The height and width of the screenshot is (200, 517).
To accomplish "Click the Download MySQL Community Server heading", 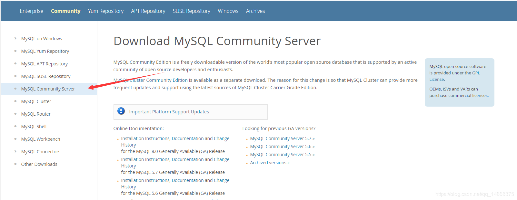I will [217, 41].
